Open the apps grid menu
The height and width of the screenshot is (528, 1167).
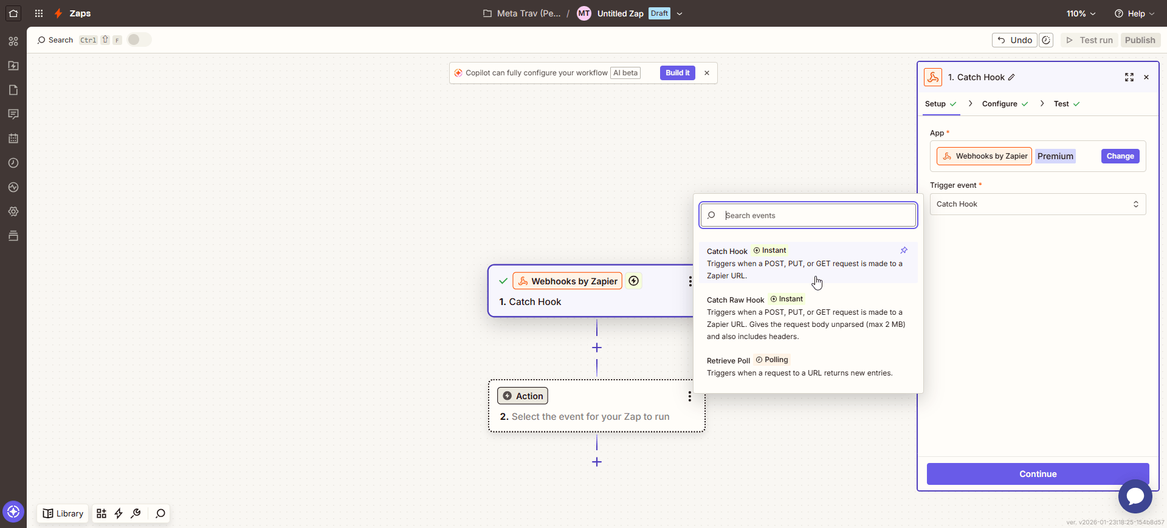[39, 13]
